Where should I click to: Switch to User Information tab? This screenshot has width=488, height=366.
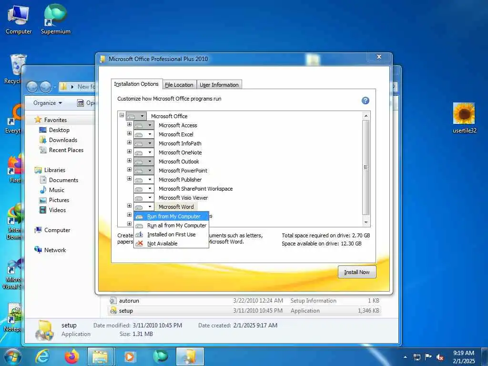point(219,85)
